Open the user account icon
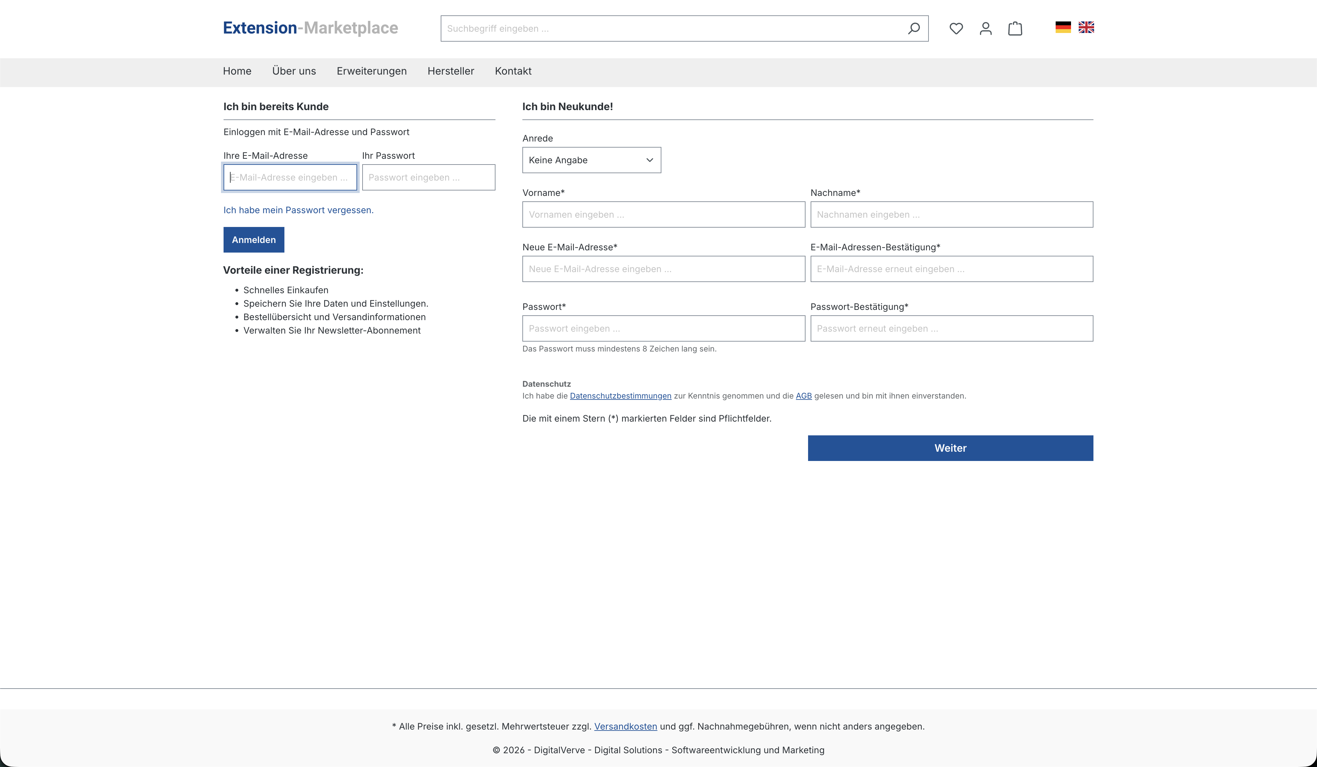The image size is (1317, 767). click(985, 28)
